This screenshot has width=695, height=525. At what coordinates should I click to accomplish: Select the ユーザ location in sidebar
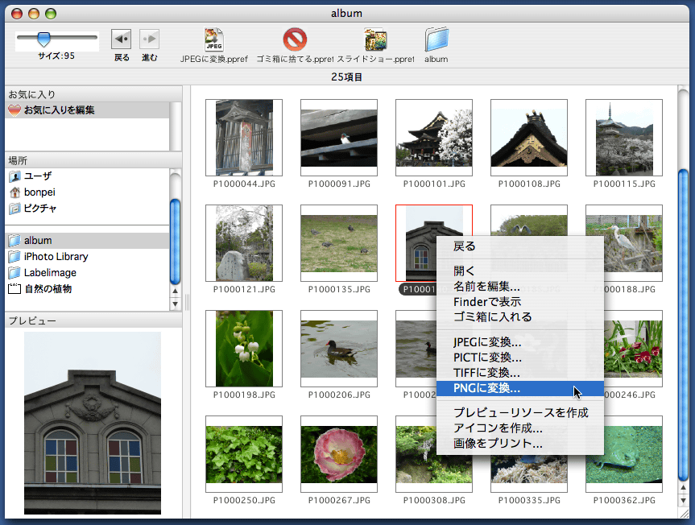(x=37, y=176)
